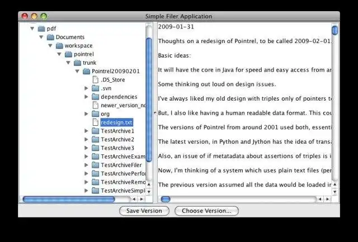This screenshot has height=242, width=358.
Task: Click the pdf folder icon
Action: [41, 29]
